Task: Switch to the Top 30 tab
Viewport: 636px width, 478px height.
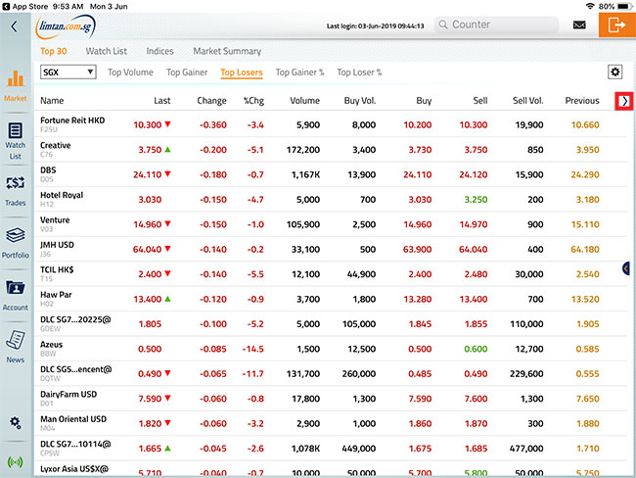Action: tap(54, 51)
